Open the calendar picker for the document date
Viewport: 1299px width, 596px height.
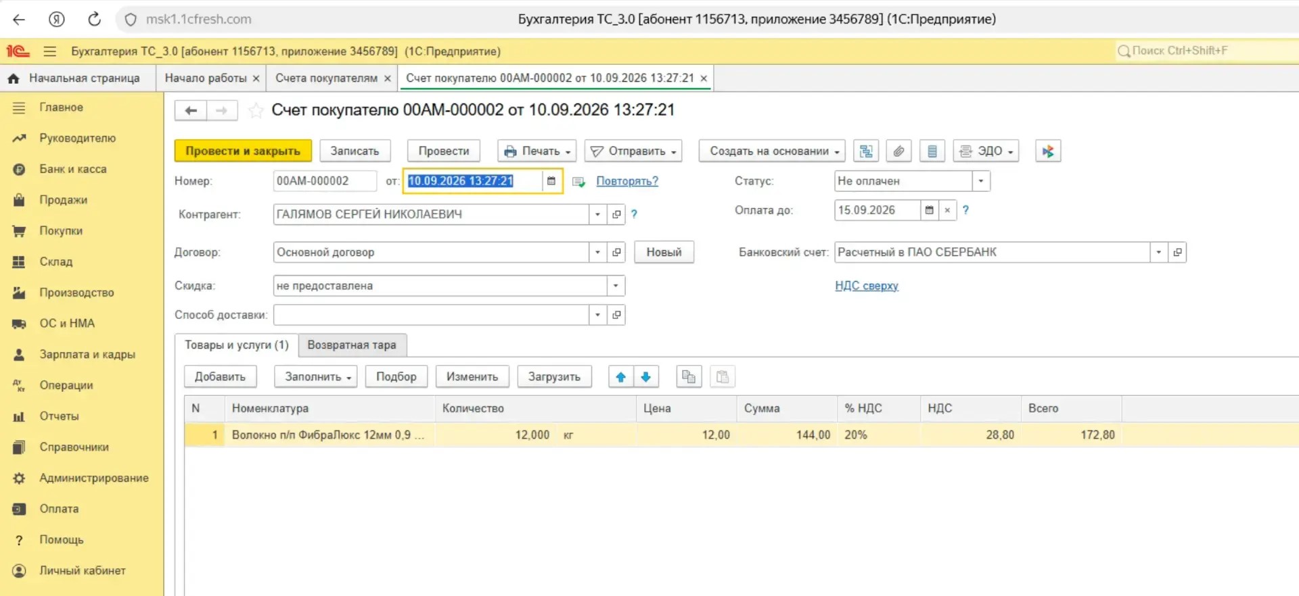pyautogui.click(x=551, y=181)
